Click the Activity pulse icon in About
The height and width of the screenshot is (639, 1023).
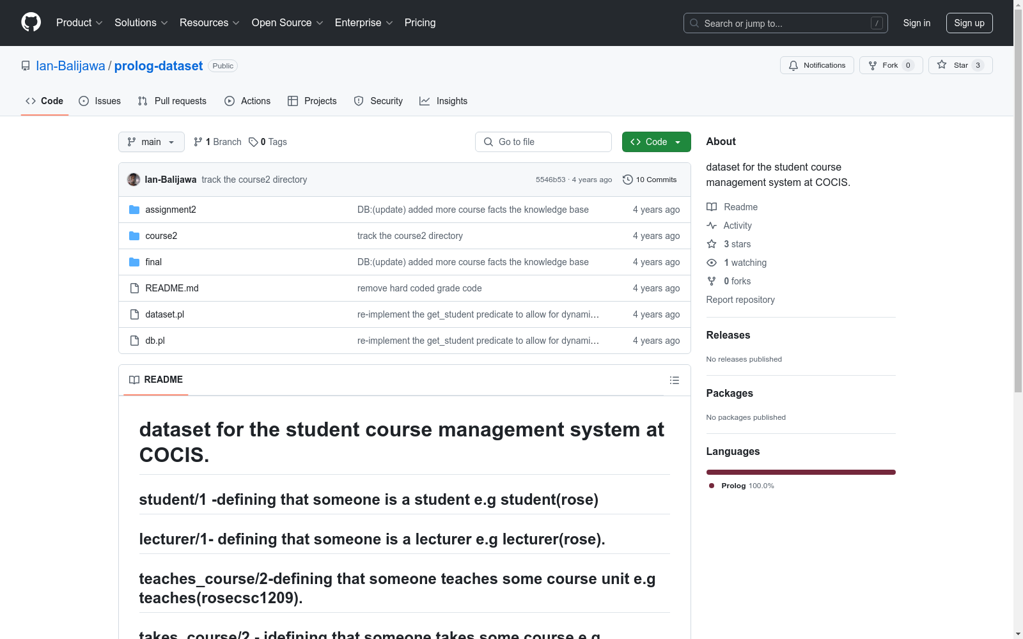712,226
